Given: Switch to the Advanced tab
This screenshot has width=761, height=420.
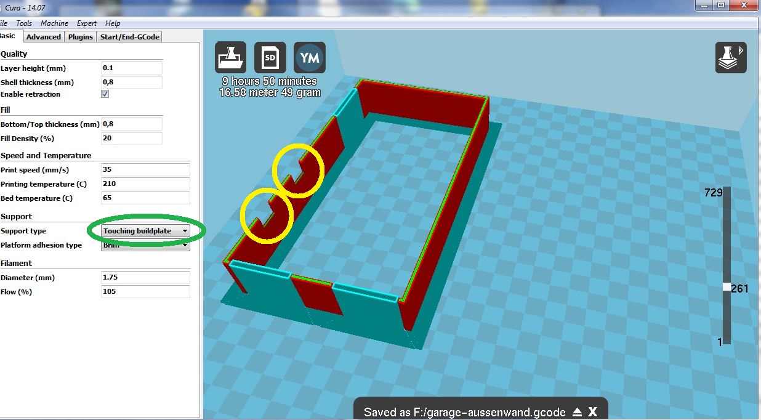Looking at the screenshot, I should coord(43,37).
